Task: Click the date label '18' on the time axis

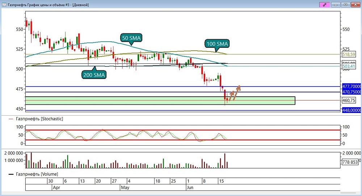Action: tap(158, 181)
